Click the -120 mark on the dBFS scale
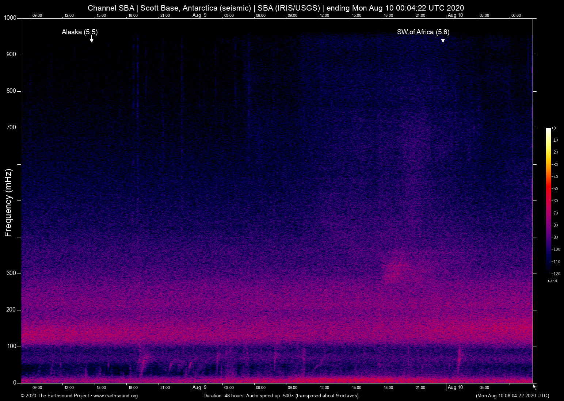The width and height of the screenshot is (564, 401). click(x=556, y=274)
